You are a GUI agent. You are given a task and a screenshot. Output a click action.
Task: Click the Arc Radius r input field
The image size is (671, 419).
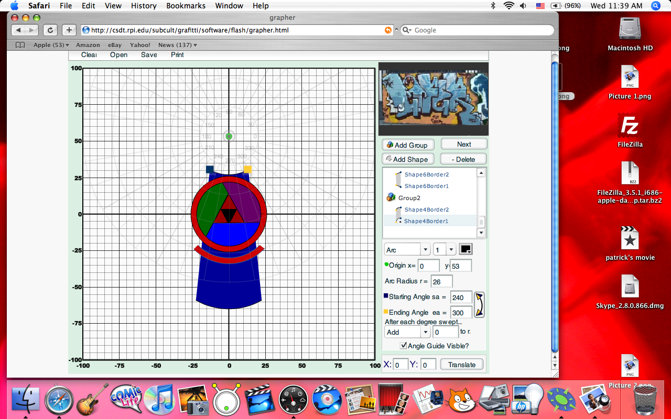point(441,282)
